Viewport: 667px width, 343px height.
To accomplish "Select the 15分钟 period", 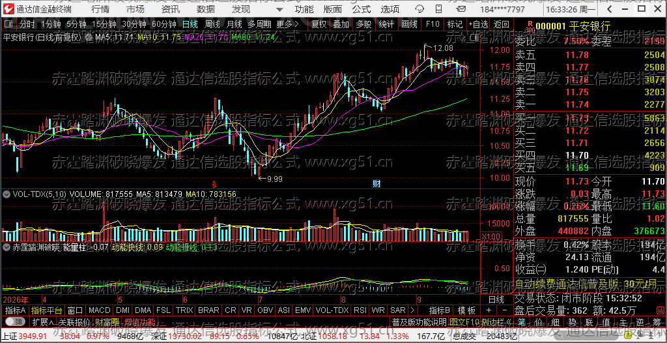I will click(x=104, y=25).
